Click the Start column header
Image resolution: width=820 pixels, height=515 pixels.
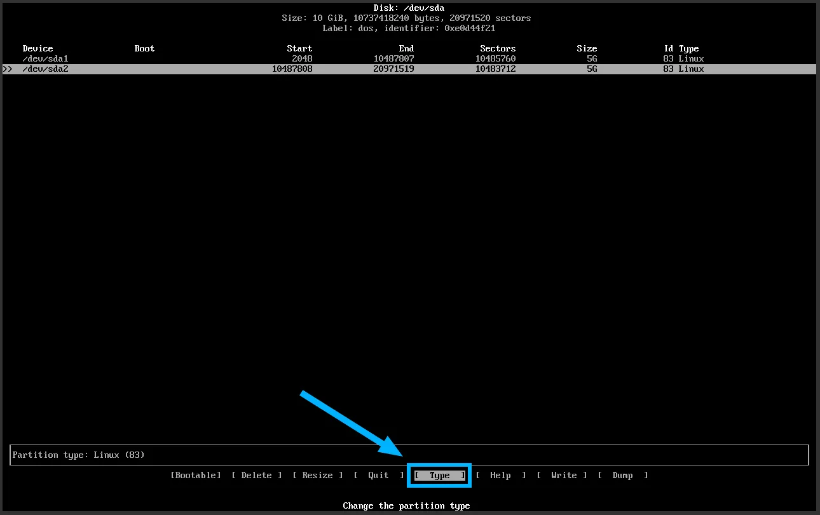coord(299,48)
